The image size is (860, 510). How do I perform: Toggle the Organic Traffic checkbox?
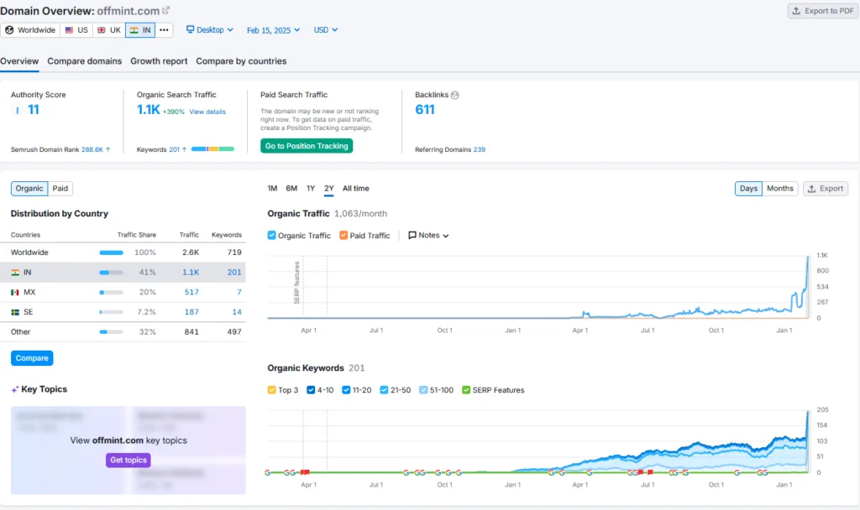point(271,236)
